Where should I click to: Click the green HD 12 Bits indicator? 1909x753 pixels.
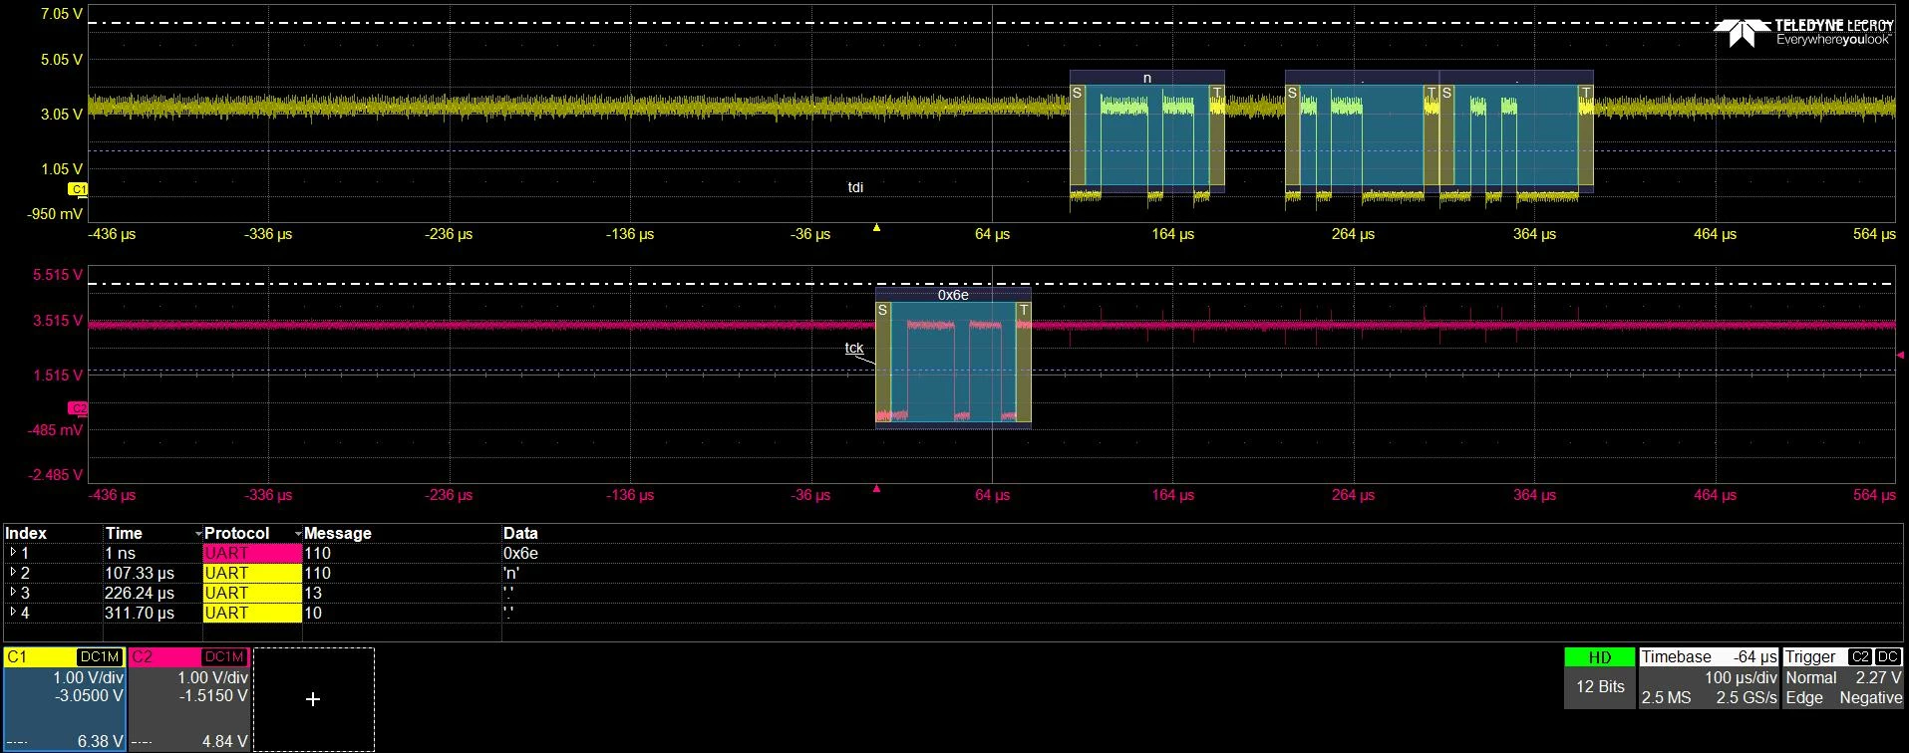click(x=1600, y=677)
